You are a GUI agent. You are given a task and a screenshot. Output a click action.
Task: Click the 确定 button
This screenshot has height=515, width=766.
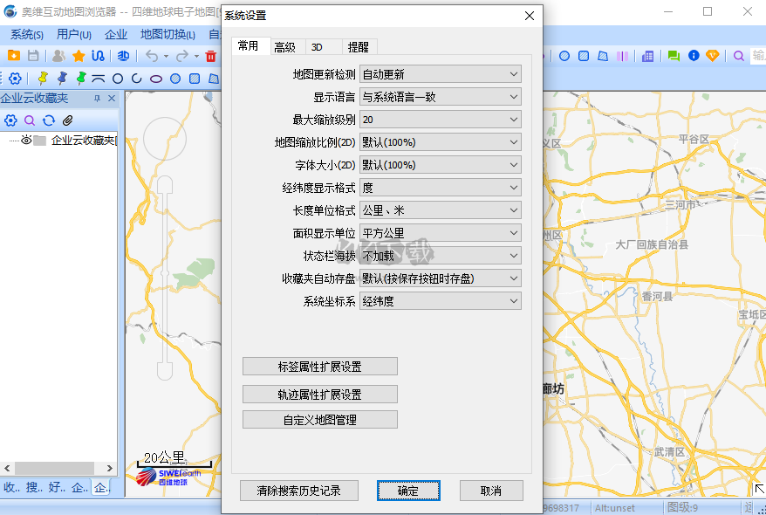click(x=409, y=490)
